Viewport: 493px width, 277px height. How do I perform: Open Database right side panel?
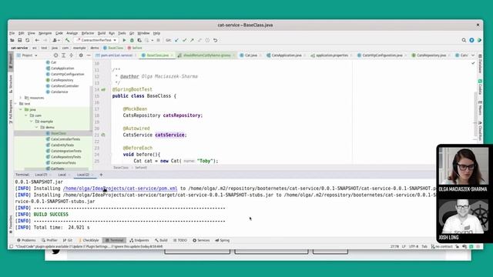480,64
